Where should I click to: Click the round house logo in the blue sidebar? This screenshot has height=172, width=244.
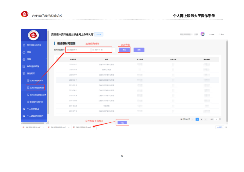coord(33,35)
